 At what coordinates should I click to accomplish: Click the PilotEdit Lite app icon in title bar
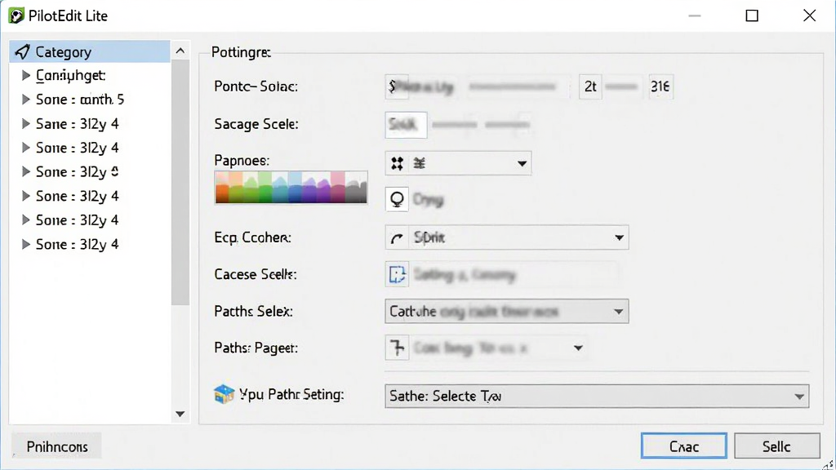click(x=16, y=16)
